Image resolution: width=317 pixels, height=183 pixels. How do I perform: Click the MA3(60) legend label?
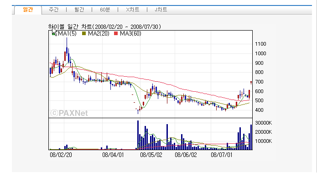click(x=130, y=33)
